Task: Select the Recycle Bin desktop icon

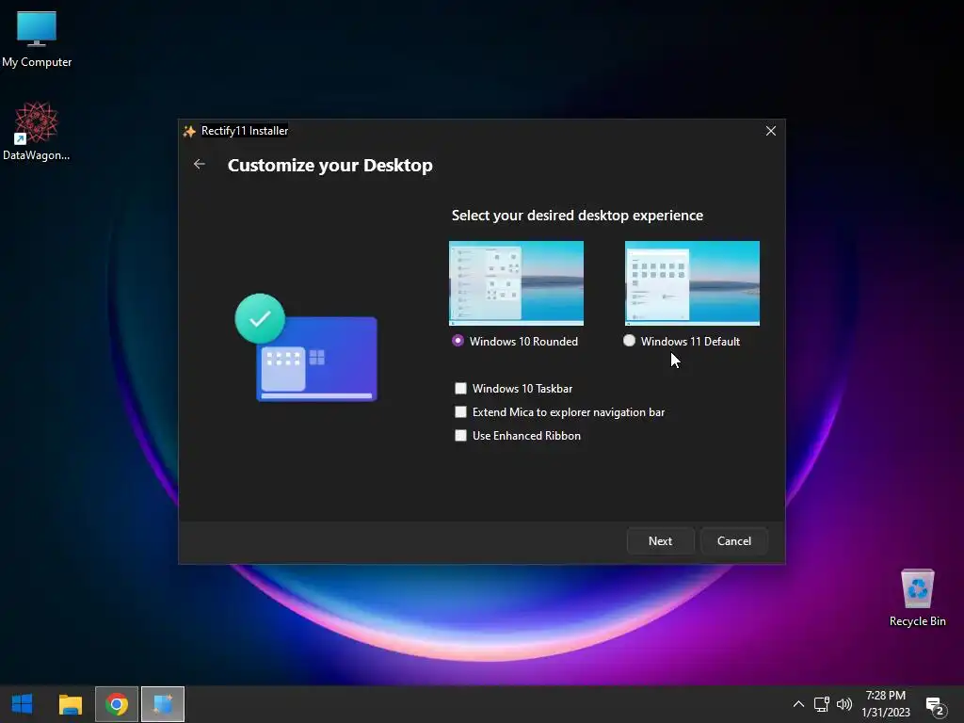Action: point(917,598)
